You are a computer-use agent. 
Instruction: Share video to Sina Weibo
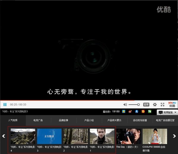point(131,111)
